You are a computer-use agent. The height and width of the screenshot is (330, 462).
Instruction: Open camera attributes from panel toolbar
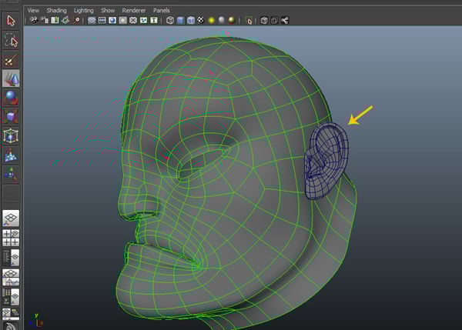45,20
